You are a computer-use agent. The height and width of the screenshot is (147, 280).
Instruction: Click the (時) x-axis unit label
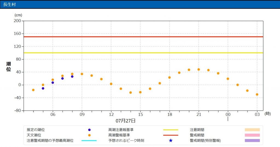(x=267, y=114)
